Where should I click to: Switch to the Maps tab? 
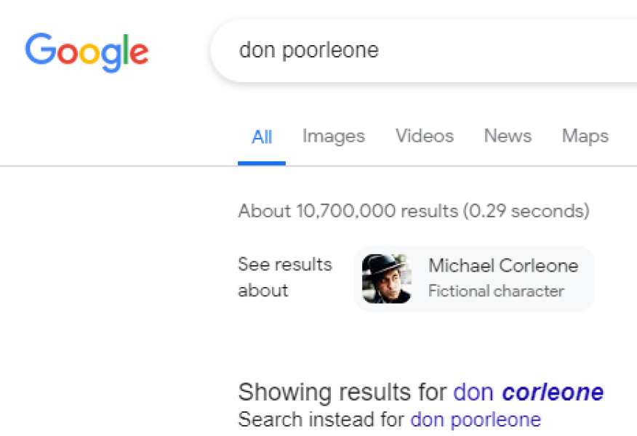tap(585, 136)
